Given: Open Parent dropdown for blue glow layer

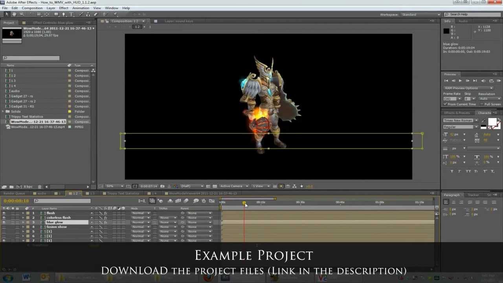Looking at the screenshot, I should point(199,222).
